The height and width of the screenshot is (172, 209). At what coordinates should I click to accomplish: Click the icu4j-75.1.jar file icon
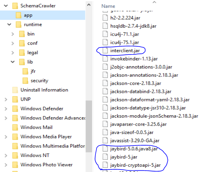pyautogui.click(x=105, y=42)
